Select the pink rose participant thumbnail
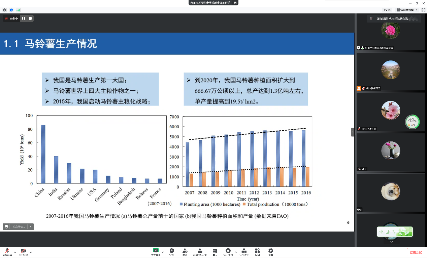 pos(391,30)
